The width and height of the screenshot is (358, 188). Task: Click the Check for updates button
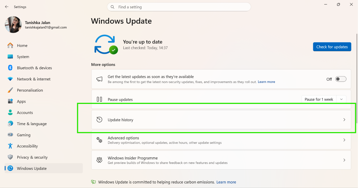332,47
